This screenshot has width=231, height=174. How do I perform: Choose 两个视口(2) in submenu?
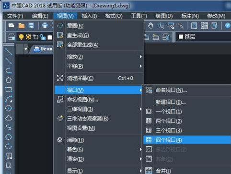click(x=187, y=121)
